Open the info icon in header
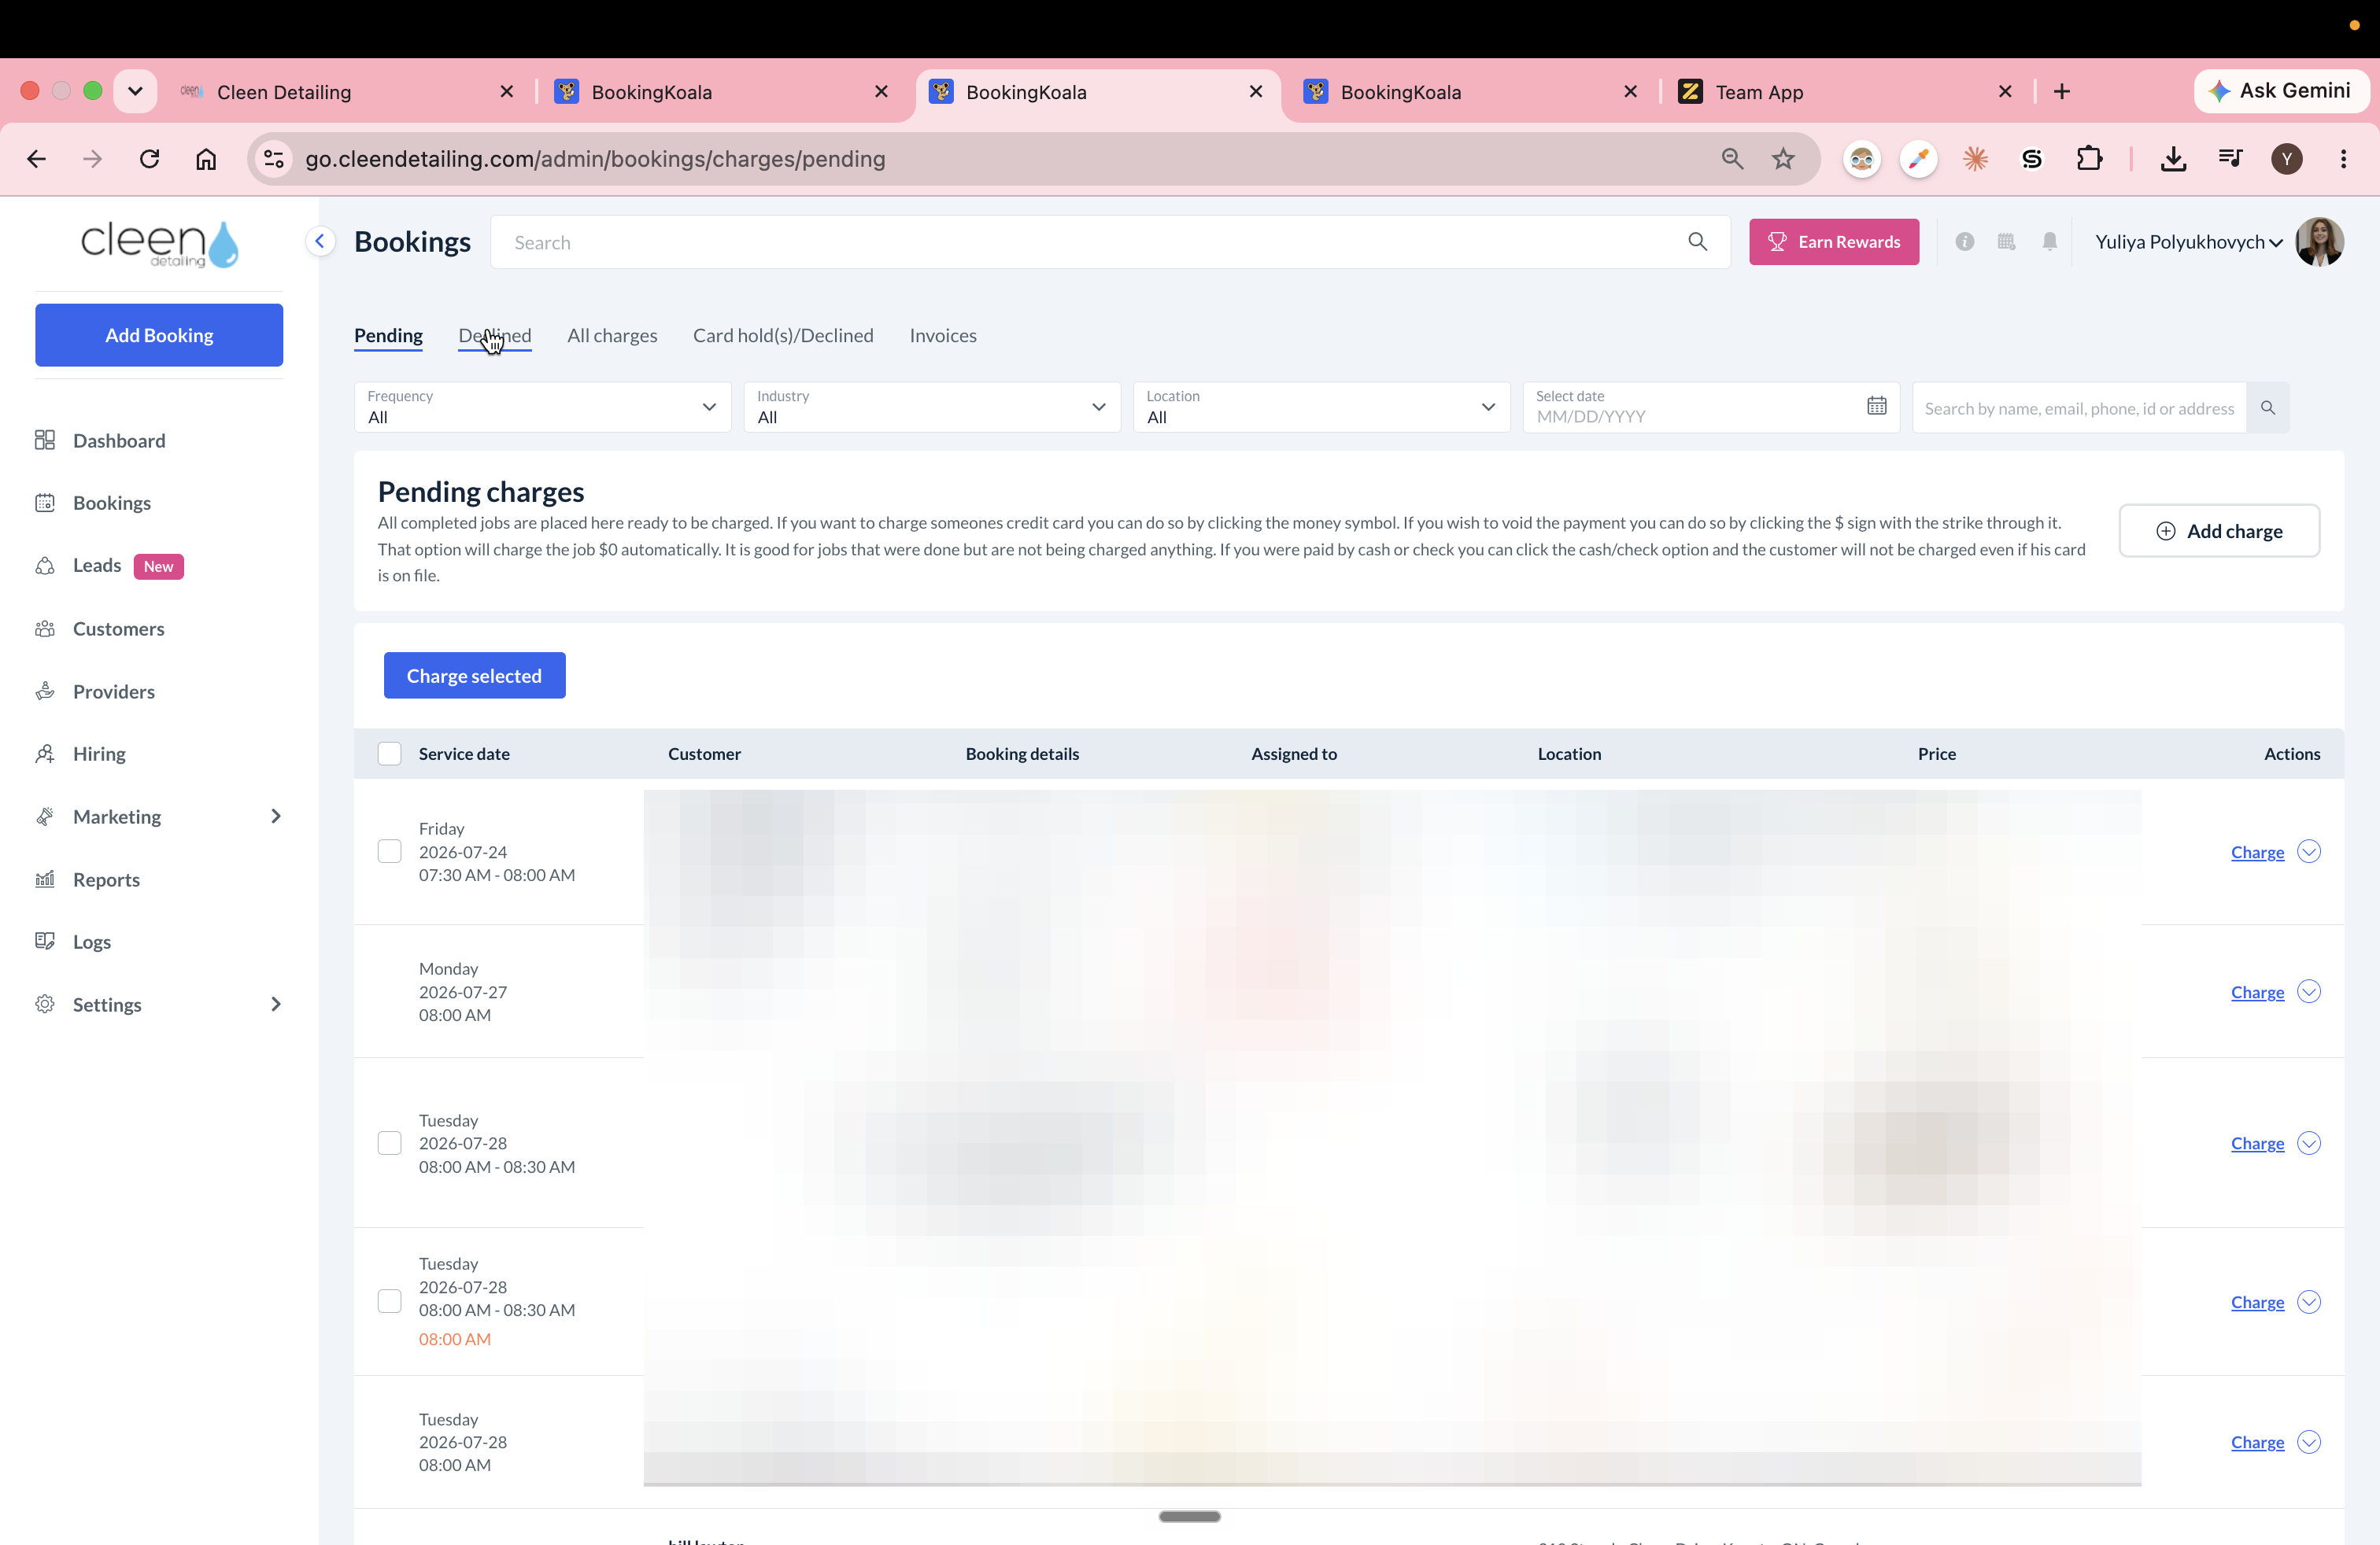 click(1964, 242)
